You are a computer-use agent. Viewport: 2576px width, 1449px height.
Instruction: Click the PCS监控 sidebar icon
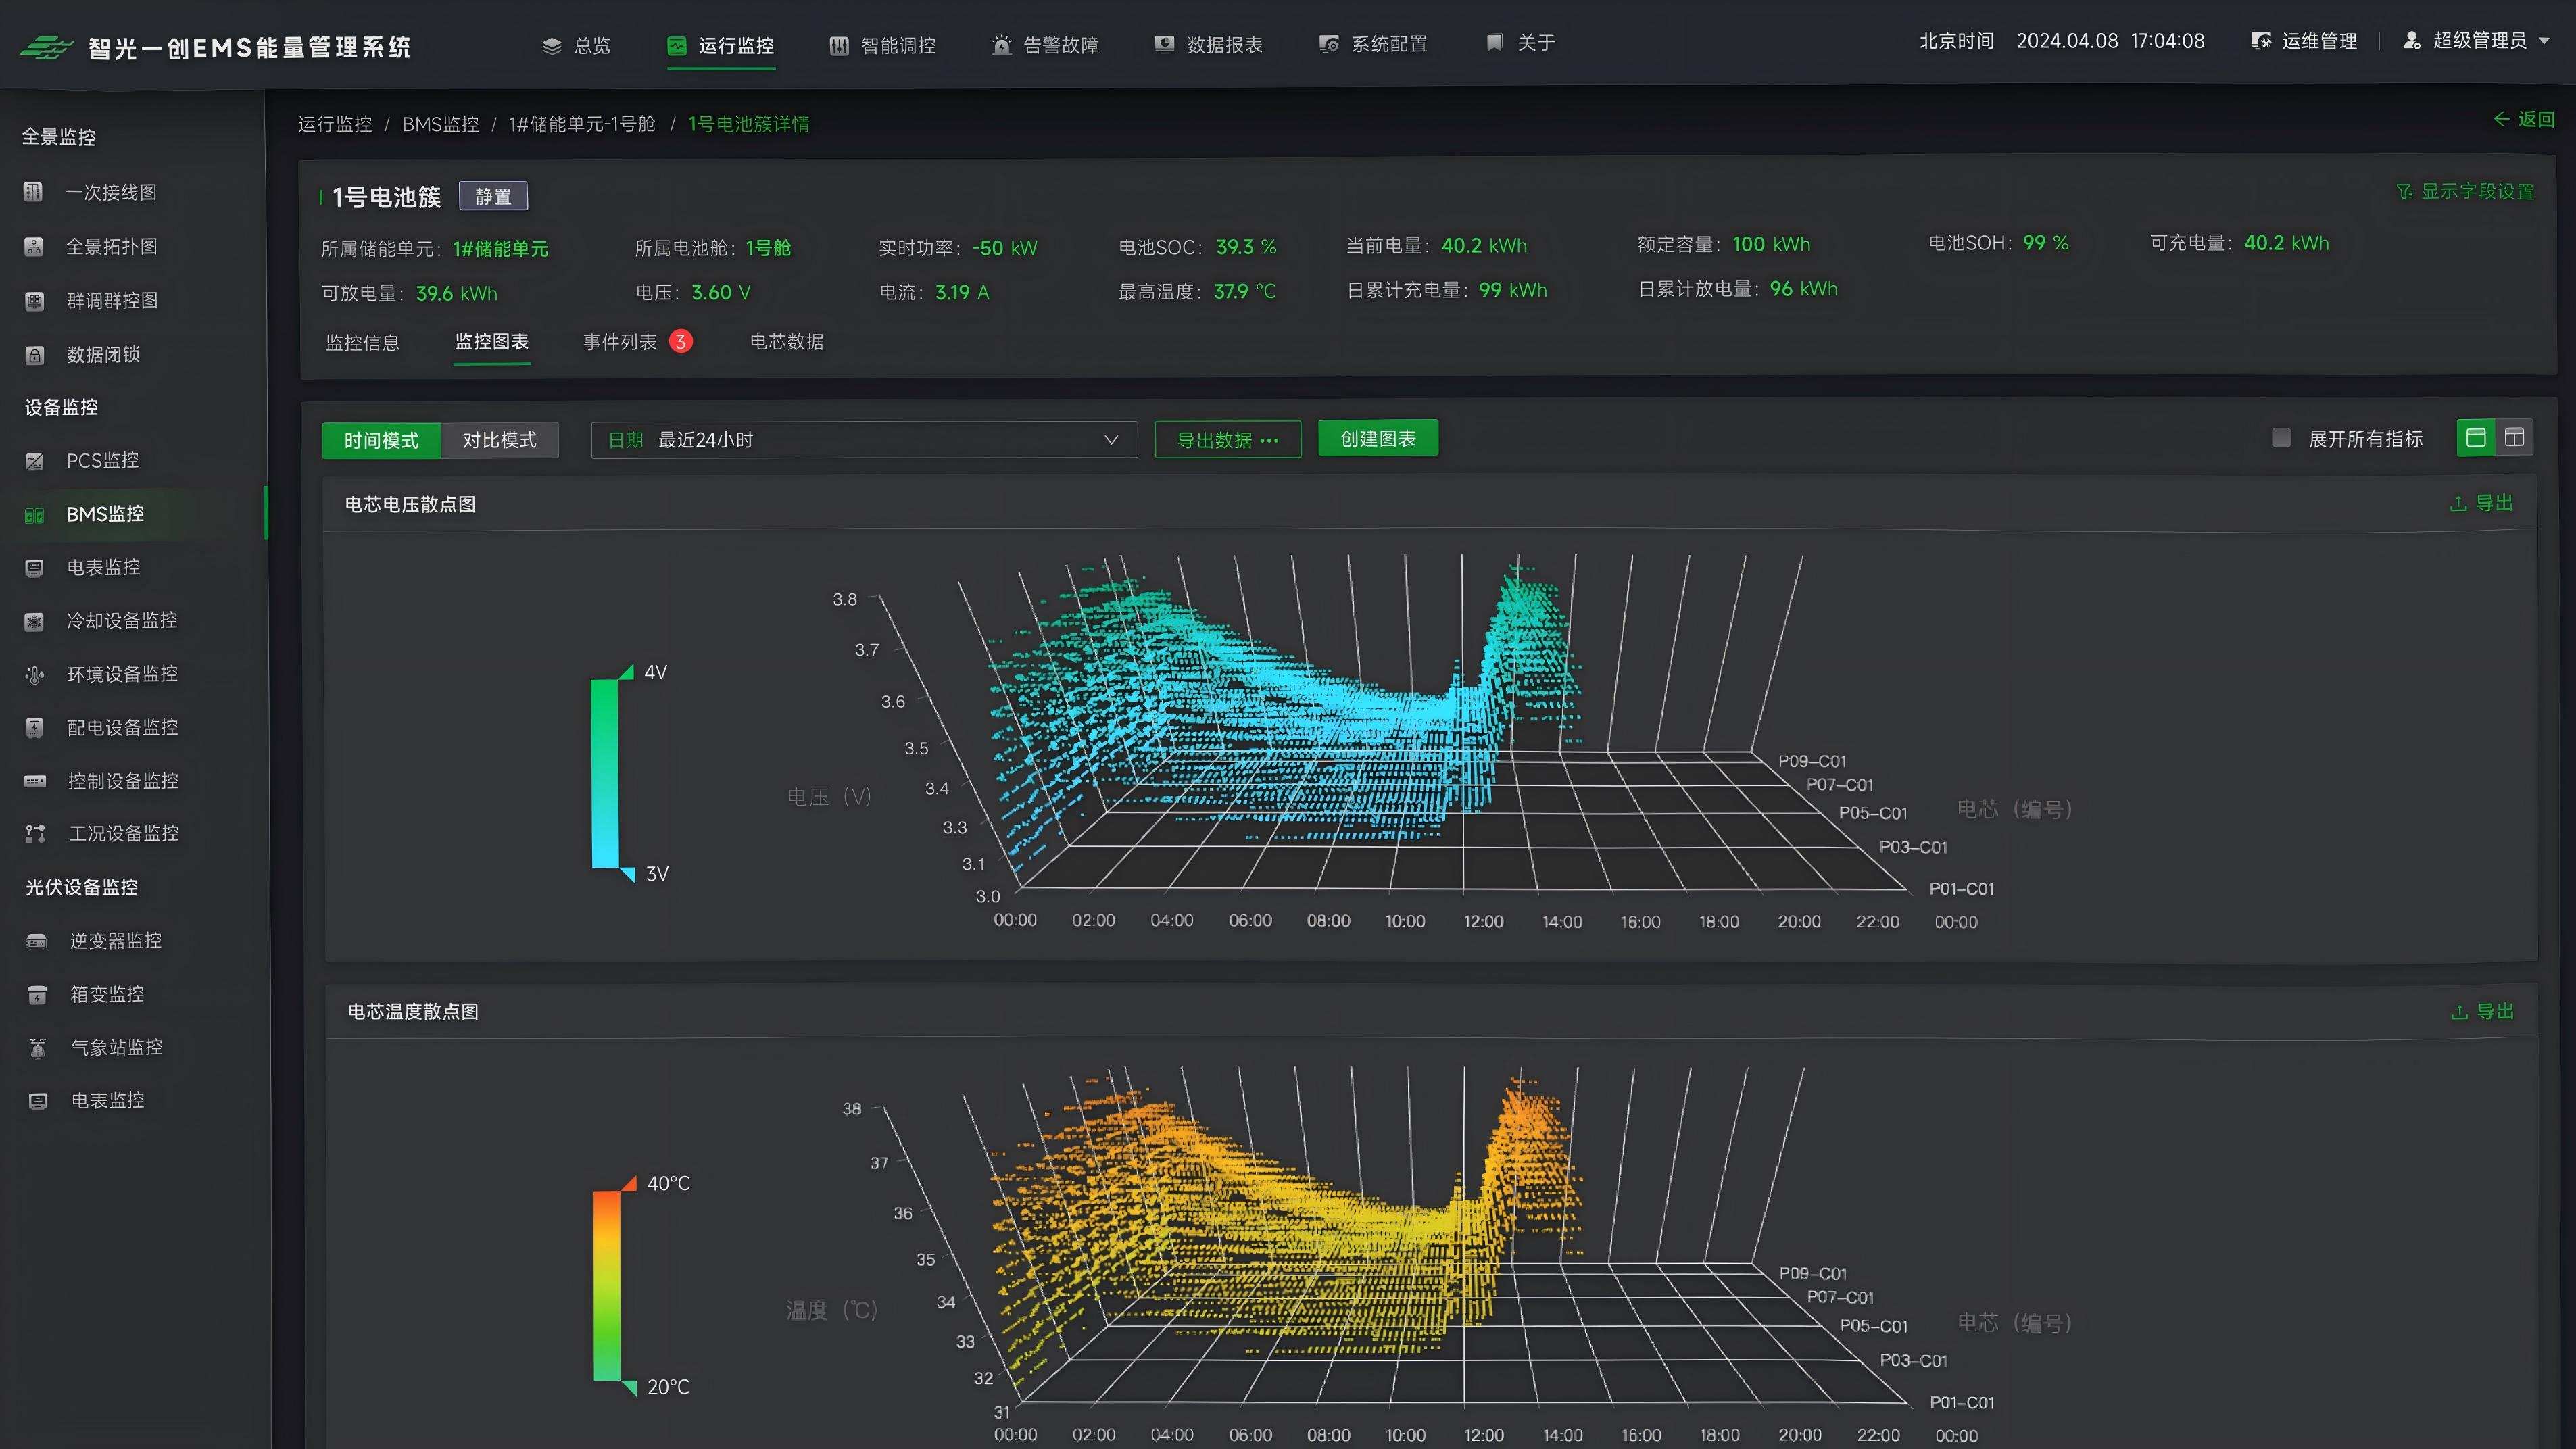(x=34, y=461)
